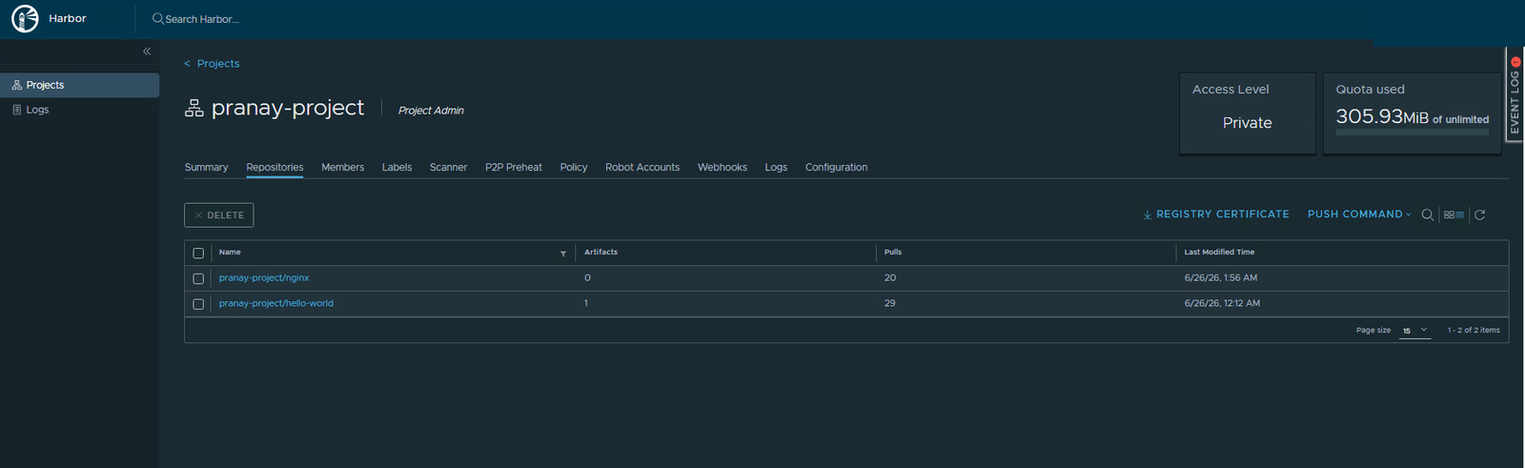1525x468 pixels.
Task: Check the pranay-project/hello-world row checkbox
Action: pyautogui.click(x=198, y=304)
